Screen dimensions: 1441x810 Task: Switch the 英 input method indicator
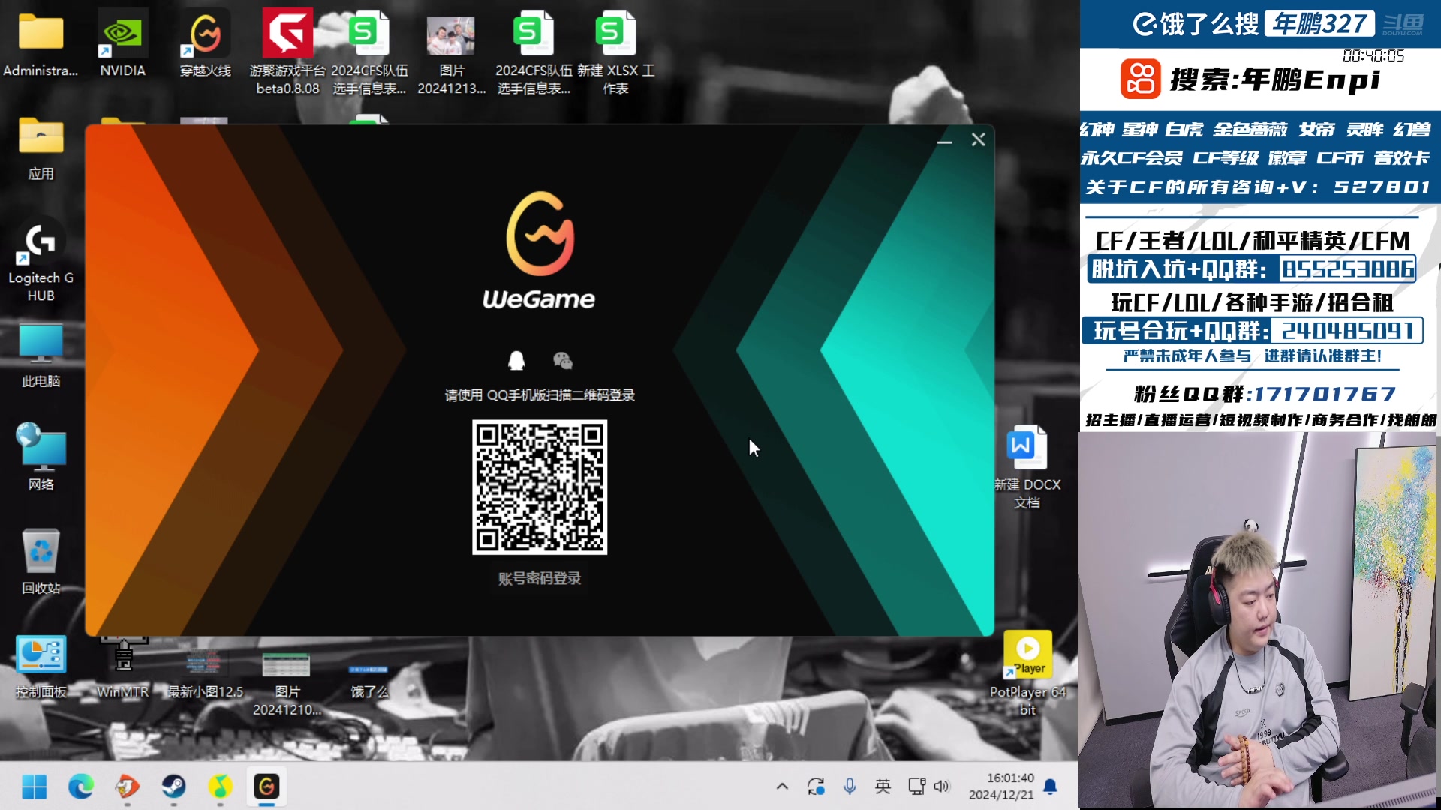point(883,786)
